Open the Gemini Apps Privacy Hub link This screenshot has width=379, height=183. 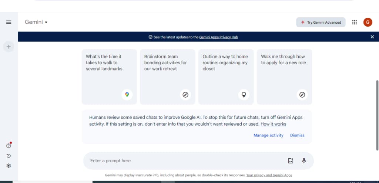tap(218, 37)
